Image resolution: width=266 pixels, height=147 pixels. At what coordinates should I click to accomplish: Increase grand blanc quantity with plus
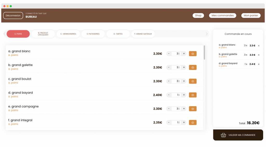[x=184, y=54]
